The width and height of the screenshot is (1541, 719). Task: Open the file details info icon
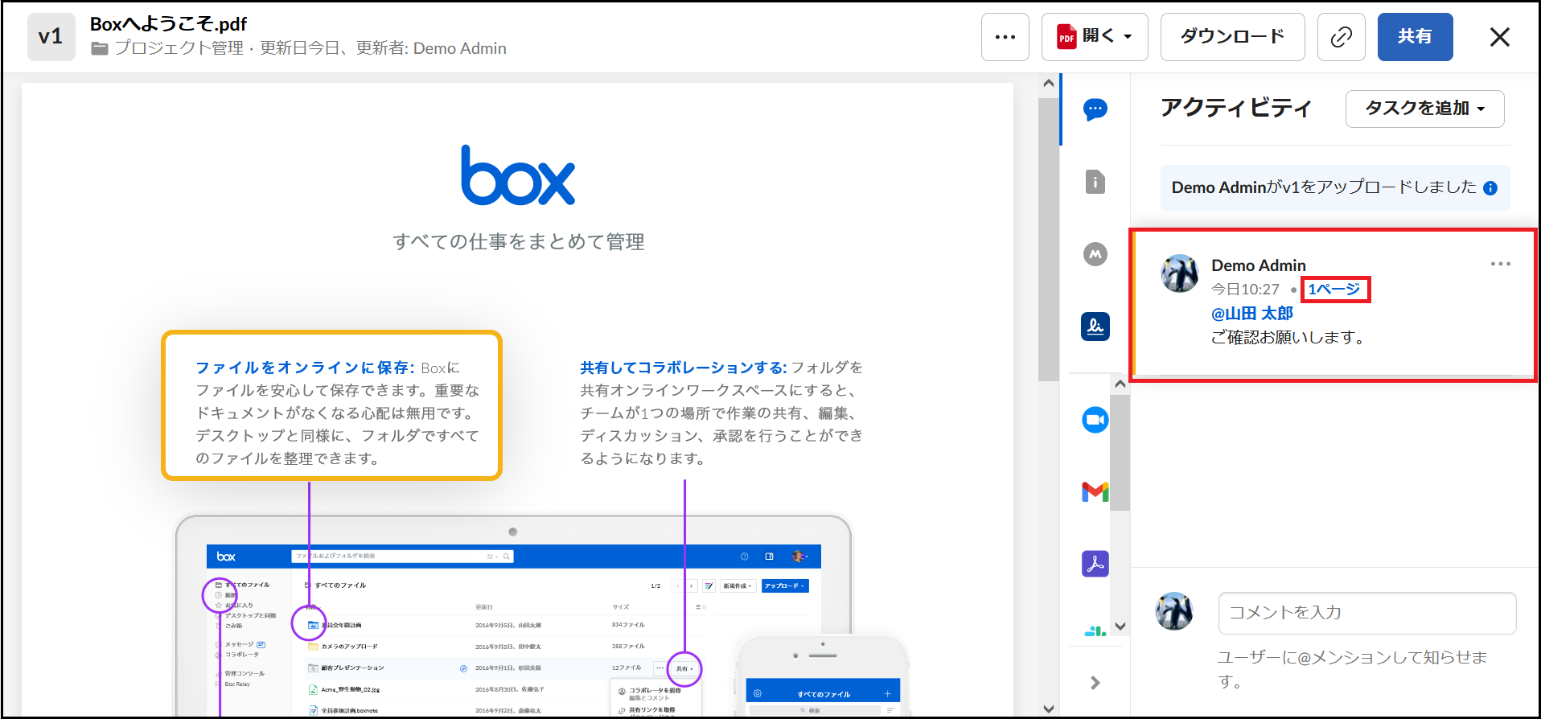(x=1095, y=182)
